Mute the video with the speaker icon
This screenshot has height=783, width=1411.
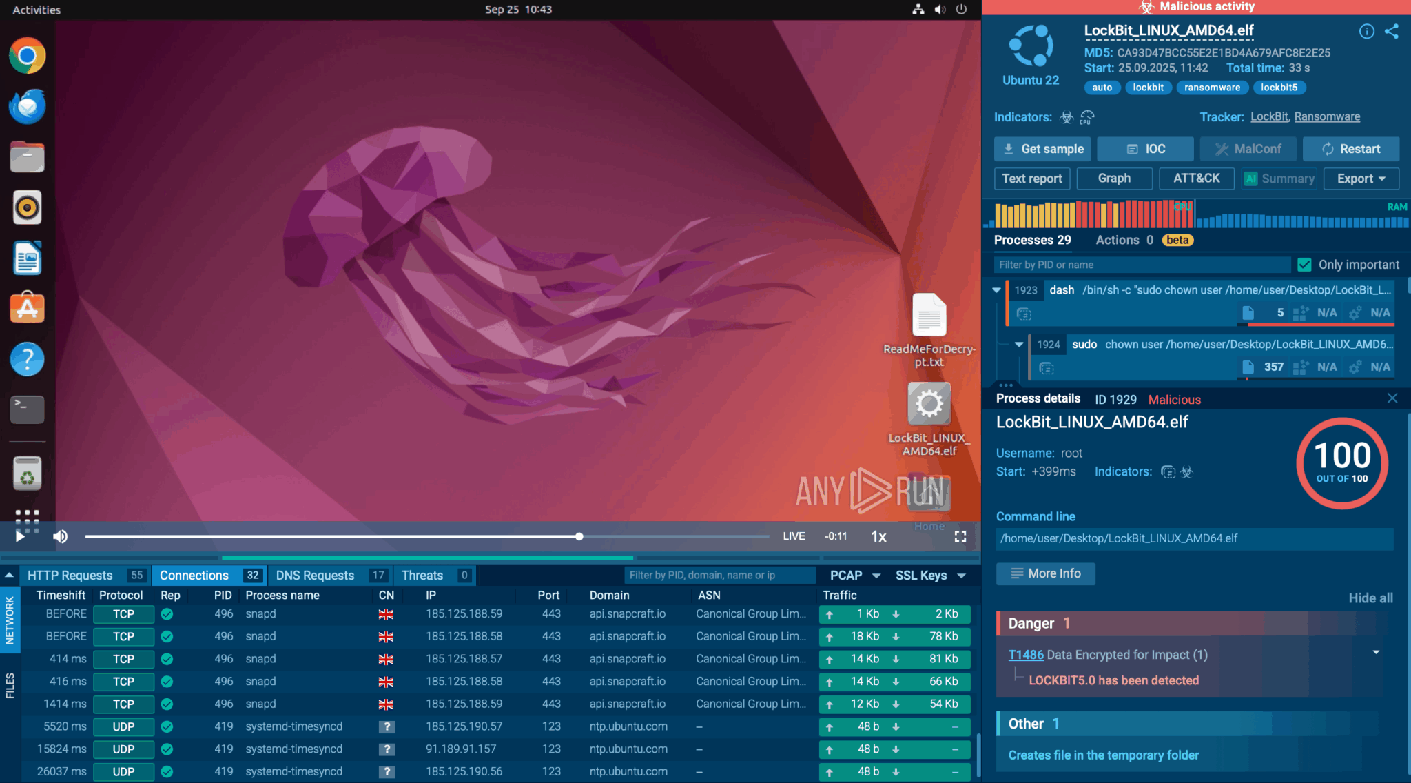tap(61, 536)
